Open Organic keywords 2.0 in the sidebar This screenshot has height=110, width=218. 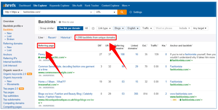pos(15,74)
